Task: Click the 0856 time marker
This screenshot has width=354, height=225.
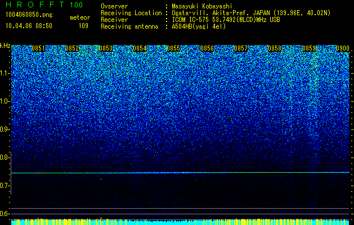Action: point(207,48)
